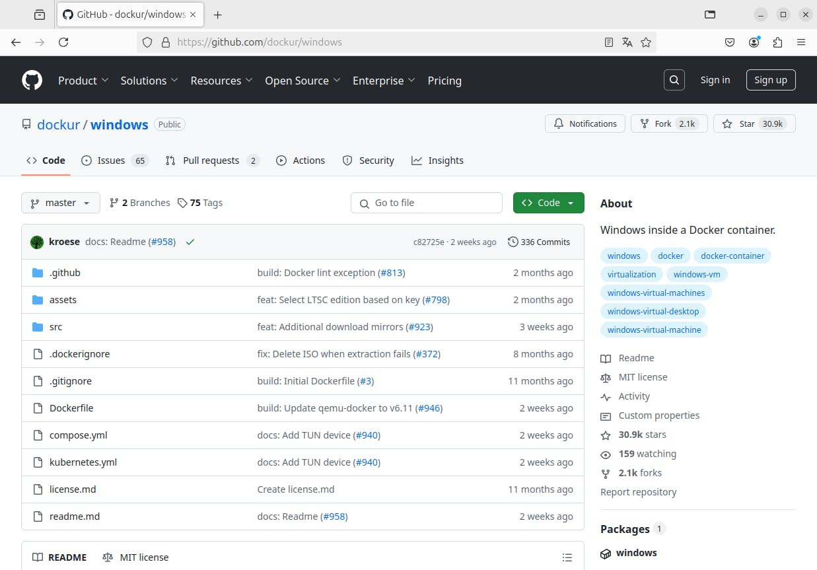Switch to the Issues tab
The width and height of the screenshot is (817, 570).
tap(115, 160)
